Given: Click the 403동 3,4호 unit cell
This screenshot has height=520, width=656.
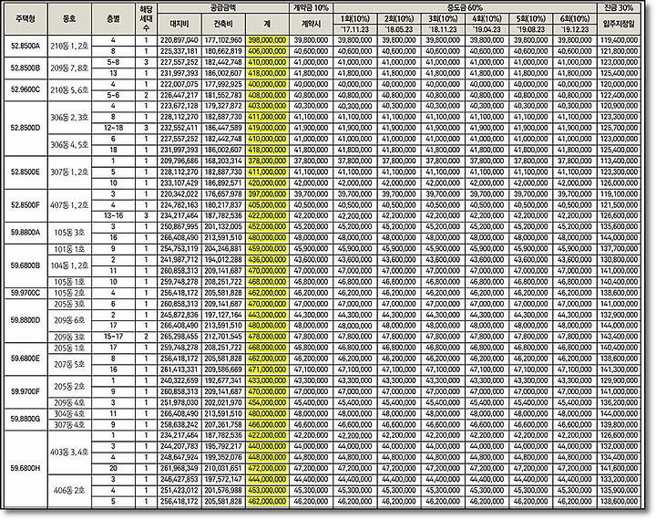Looking at the screenshot, I should coord(69,452).
